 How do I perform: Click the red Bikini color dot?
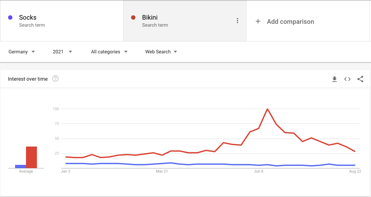[x=133, y=17]
